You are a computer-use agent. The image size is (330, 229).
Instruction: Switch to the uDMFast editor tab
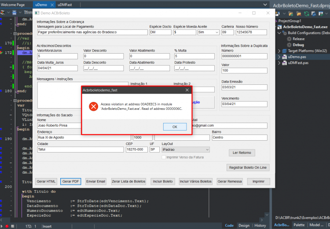(65, 5)
